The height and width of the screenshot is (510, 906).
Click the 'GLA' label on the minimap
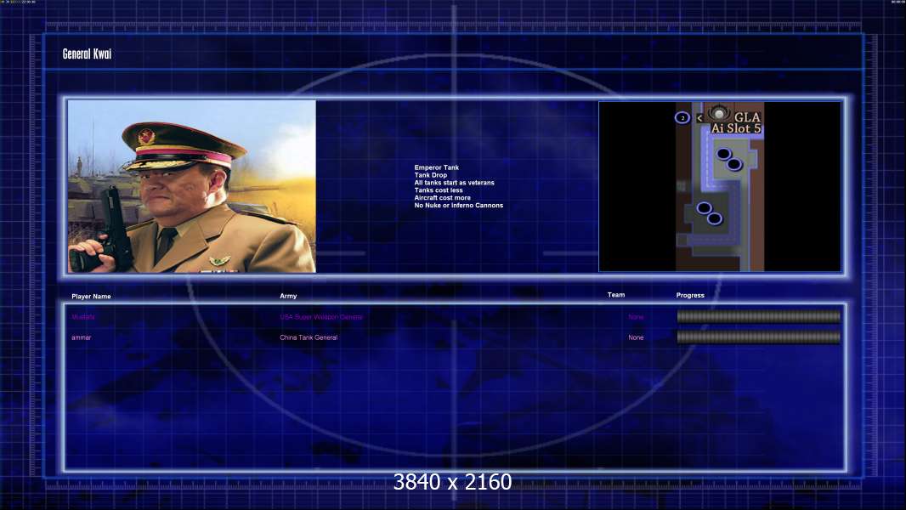pyautogui.click(x=747, y=117)
